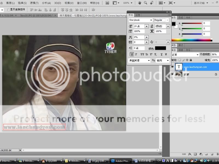Screen dimensions: 219x164
Task: Open Regular font style dropdown
Action: (x=167, y=20)
